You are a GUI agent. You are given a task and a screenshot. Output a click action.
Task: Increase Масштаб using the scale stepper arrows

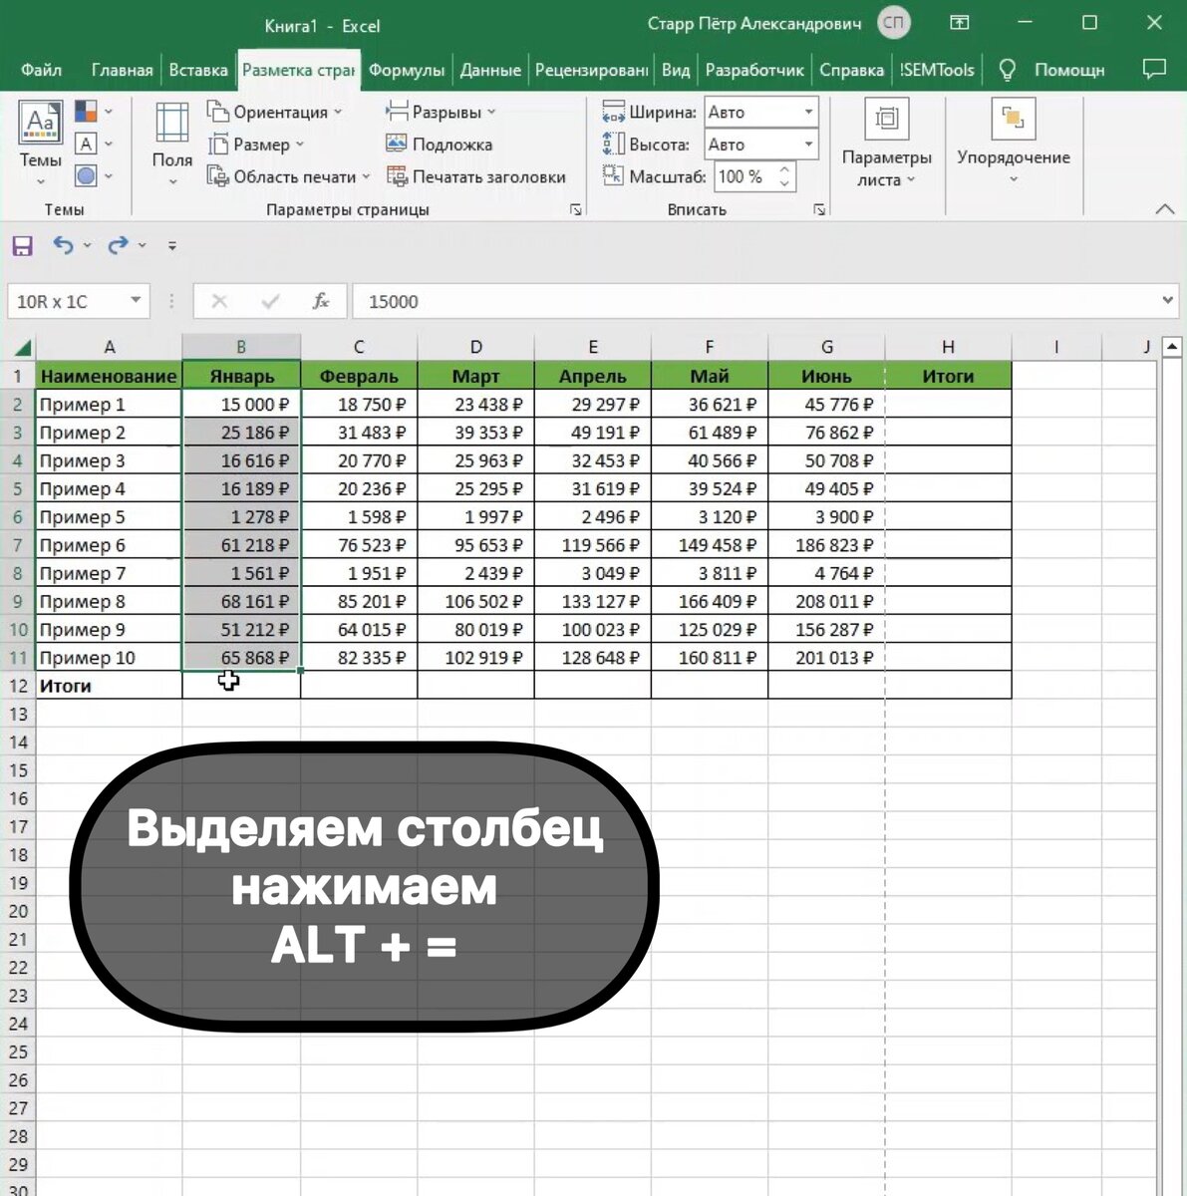[785, 170]
